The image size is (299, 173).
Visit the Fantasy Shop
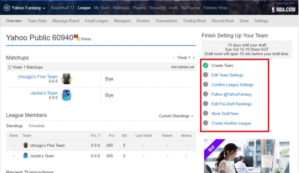pyautogui.click(x=215, y=8)
